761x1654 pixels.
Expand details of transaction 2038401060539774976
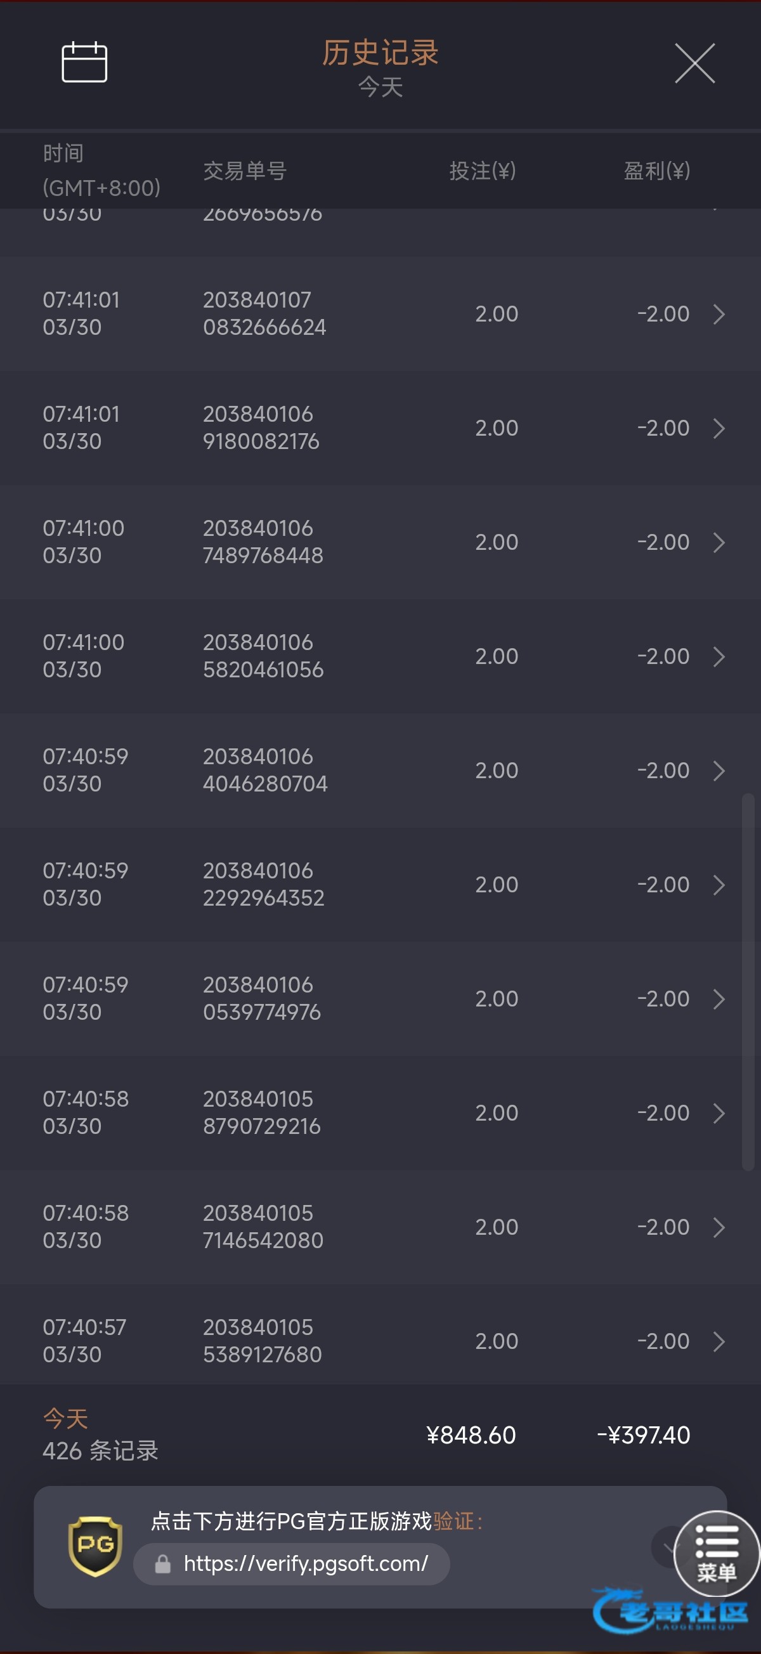(x=719, y=999)
